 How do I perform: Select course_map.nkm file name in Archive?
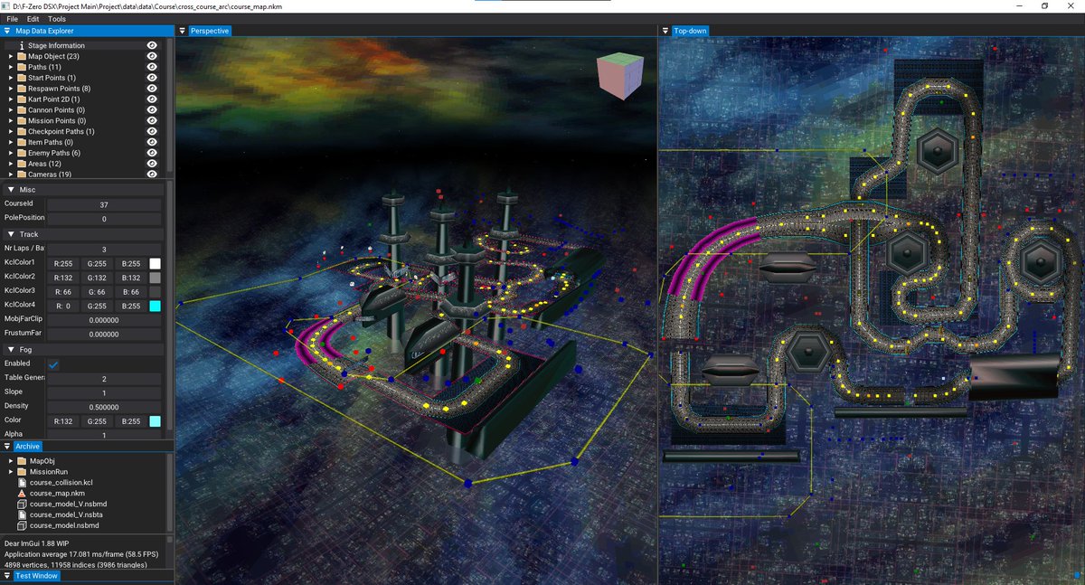(x=55, y=493)
